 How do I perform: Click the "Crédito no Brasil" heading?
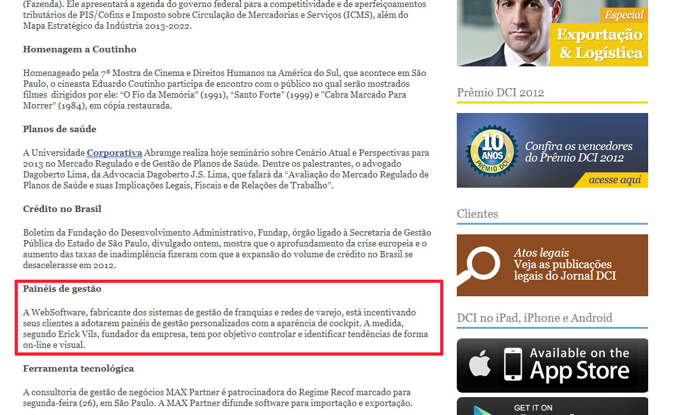tap(62, 209)
